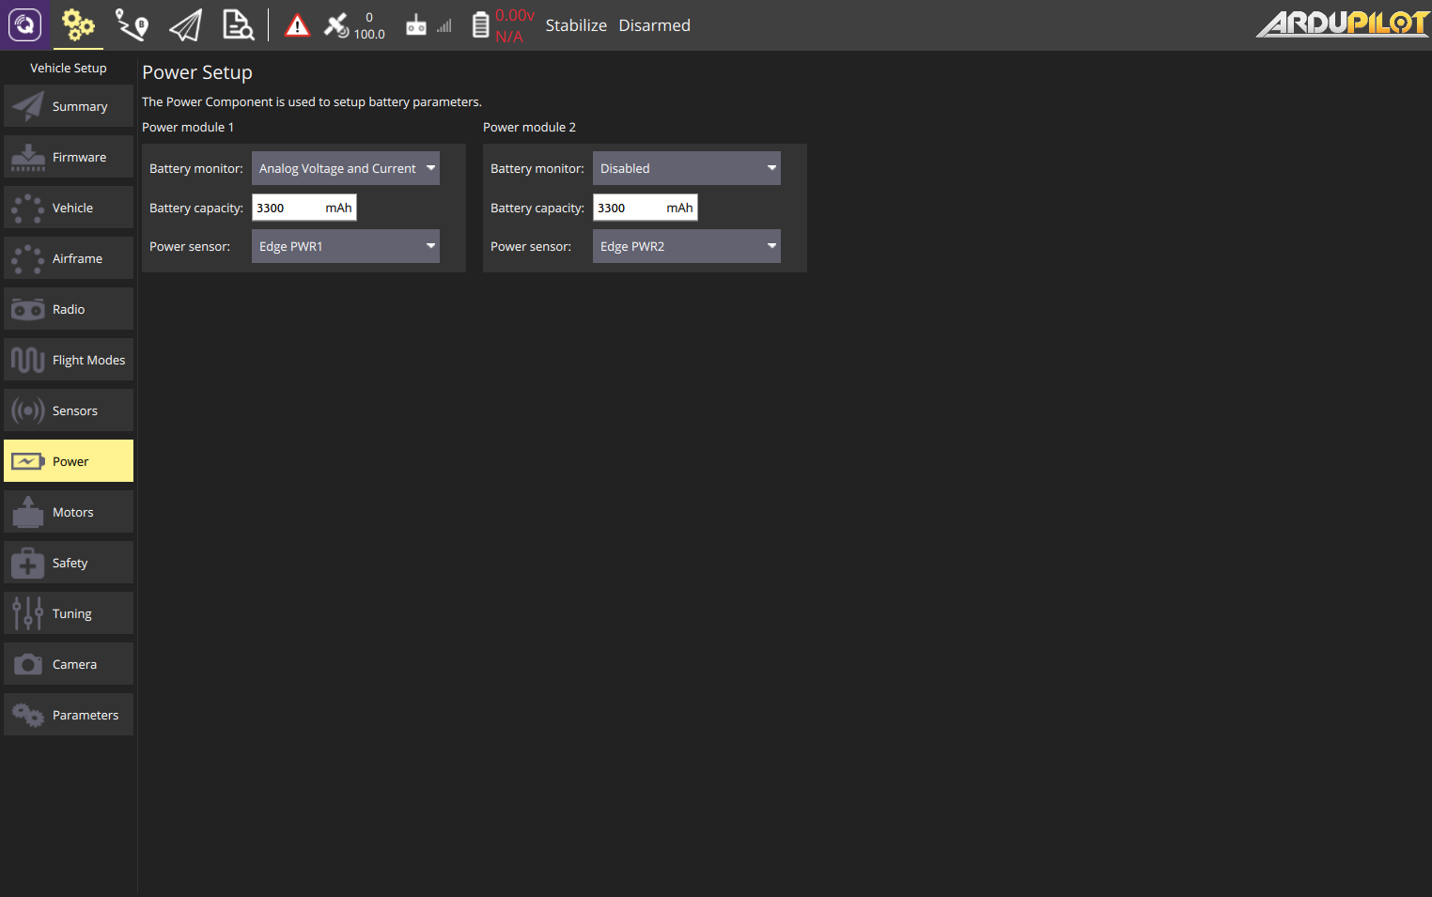Click the Safety first-aid kit icon

click(x=28, y=563)
